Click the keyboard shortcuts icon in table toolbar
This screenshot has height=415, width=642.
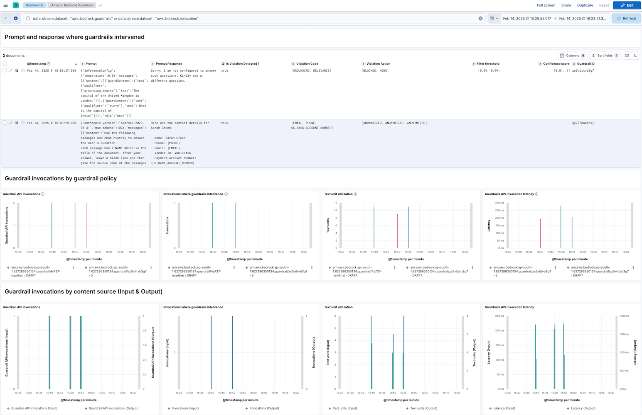pyautogui.click(x=627, y=56)
